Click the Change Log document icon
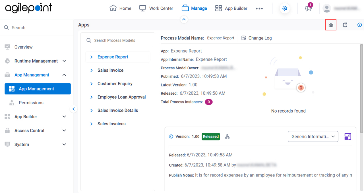The width and height of the screenshot is (364, 193). [x=244, y=38]
